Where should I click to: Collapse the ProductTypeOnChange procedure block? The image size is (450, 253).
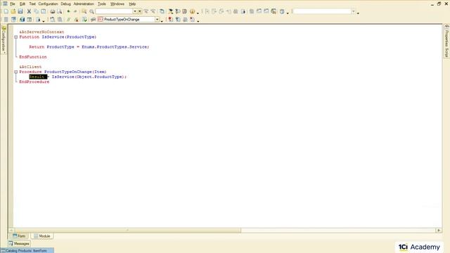pyautogui.click(x=15, y=72)
